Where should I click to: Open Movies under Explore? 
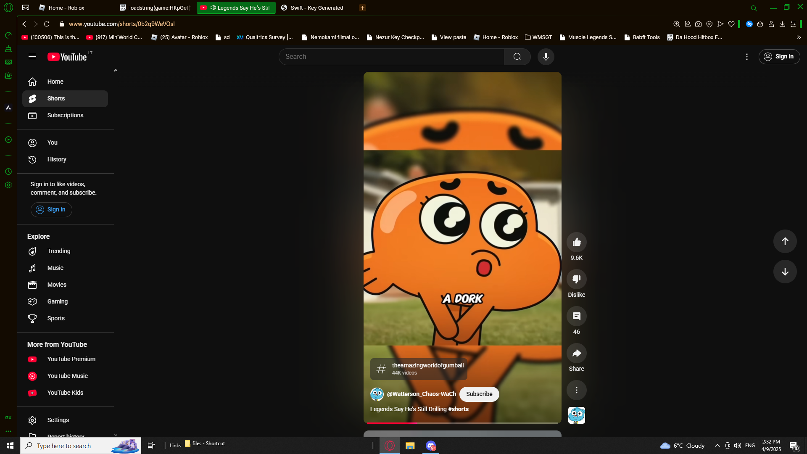tap(65, 285)
